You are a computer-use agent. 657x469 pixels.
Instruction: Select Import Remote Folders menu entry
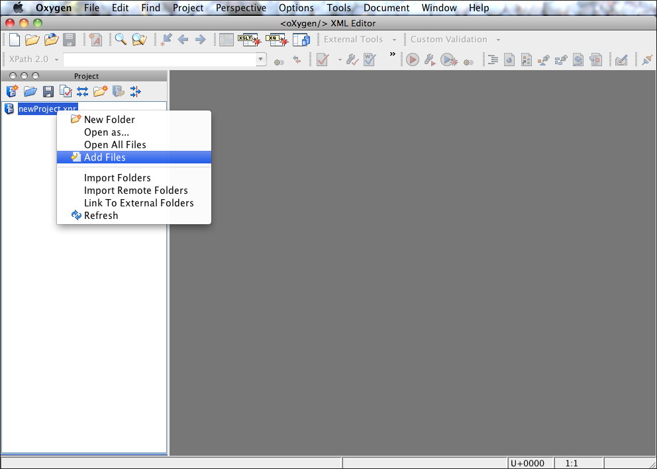tap(134, 191)
